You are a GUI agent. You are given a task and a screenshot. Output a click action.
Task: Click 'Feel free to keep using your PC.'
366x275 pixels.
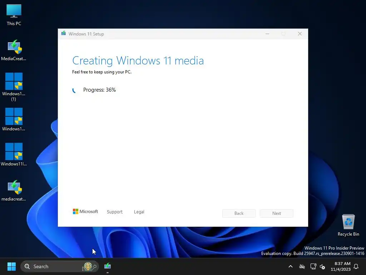[102, 72]
